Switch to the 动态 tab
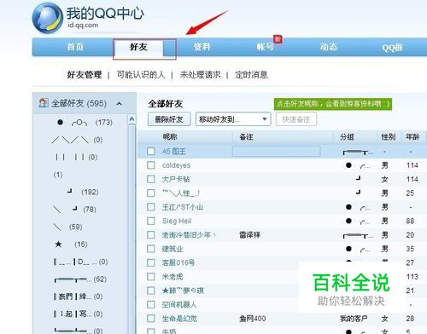 (x=329, y=47)
